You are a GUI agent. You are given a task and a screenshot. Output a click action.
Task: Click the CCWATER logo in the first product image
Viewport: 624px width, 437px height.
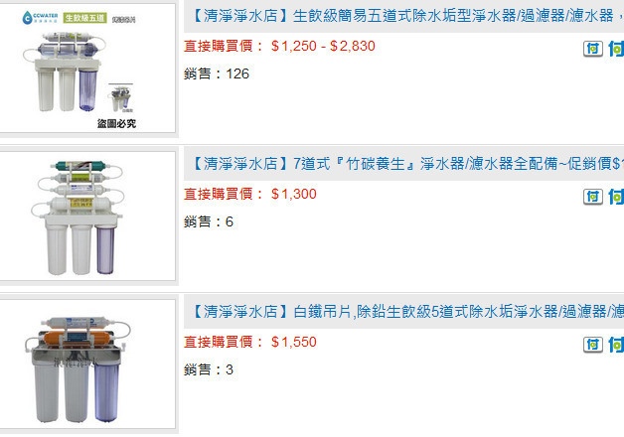pyautogui.click(x=40, y=18)
